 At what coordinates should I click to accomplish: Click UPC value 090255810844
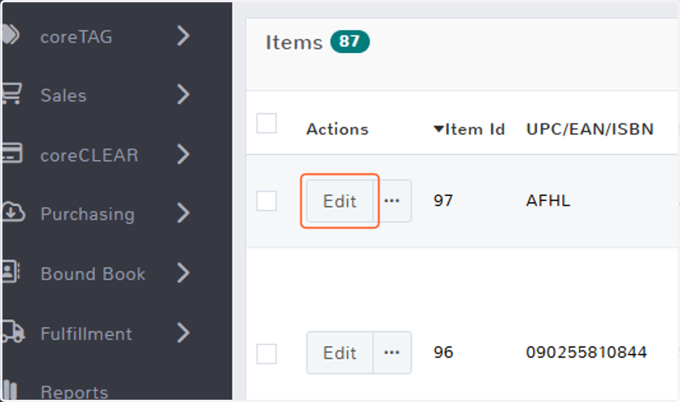pos(586,353)
